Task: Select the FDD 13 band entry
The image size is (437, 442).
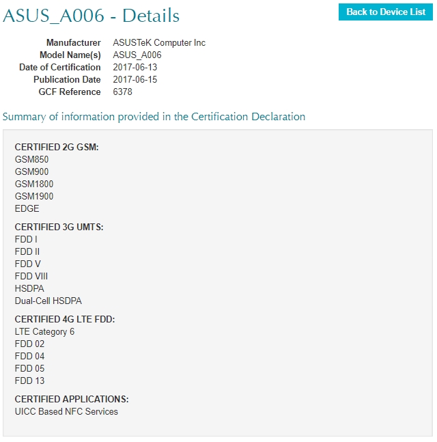Action: (x=29, y=381)
